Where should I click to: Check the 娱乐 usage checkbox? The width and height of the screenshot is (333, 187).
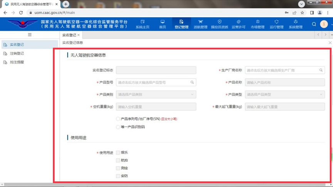pos(118,153)
